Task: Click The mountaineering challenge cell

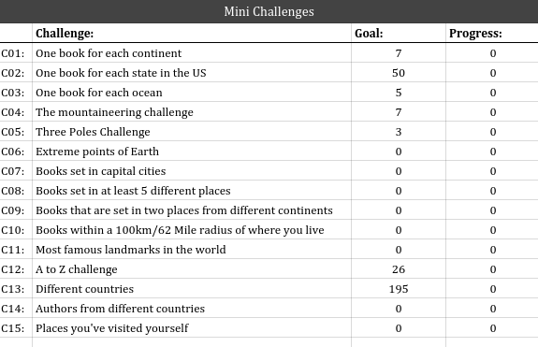Action: point(192,112)
